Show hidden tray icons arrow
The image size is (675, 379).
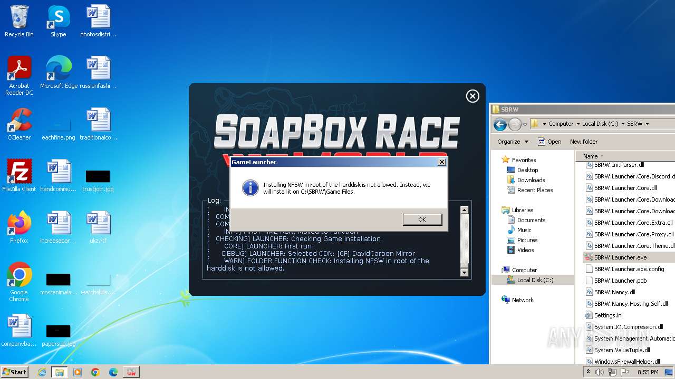point(589,372)
